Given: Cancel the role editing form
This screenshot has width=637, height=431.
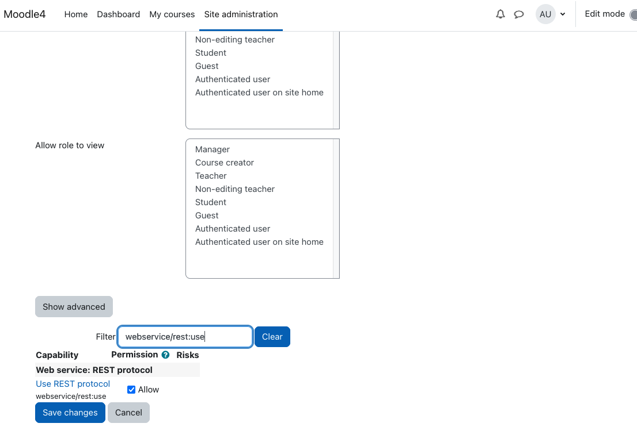Looking at the screenshot, I should (x=128, y=413).
